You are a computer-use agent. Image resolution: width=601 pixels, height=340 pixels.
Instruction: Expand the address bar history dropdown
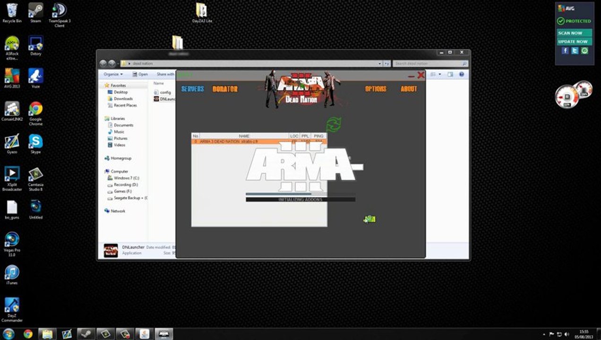pyautogui.click(x=379, y=63)
